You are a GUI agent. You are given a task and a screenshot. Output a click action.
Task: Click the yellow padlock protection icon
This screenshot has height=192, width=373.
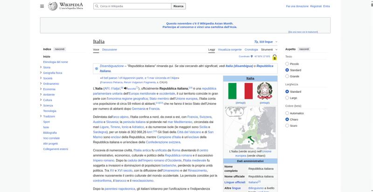coord(275,57)
